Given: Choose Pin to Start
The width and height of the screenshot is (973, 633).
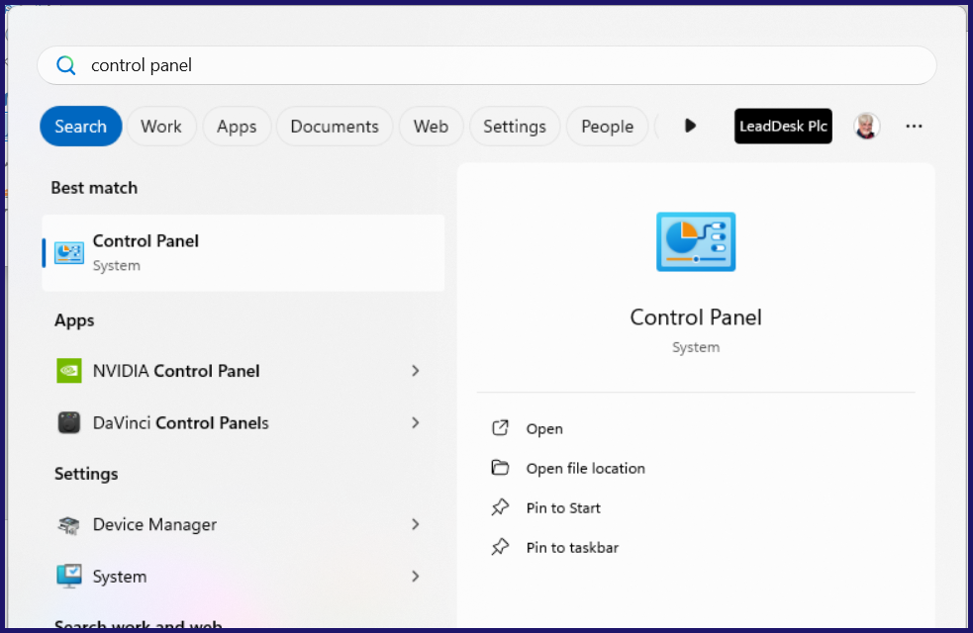Looking at the screenshot, I should (563, 508).
